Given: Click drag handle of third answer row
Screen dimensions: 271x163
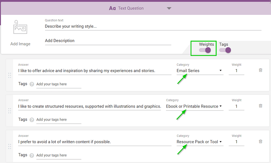Looking at the screenshot, I should click(x=10, y=146).
